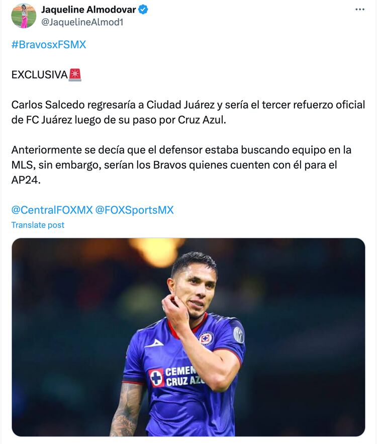Open the #BravosxFSMX hashtag

point(49,44)
